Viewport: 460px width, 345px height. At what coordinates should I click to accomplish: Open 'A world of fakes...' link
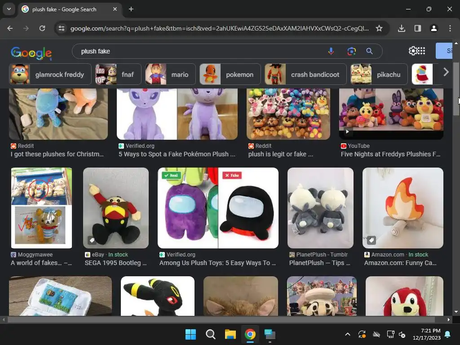coord(41,263)
